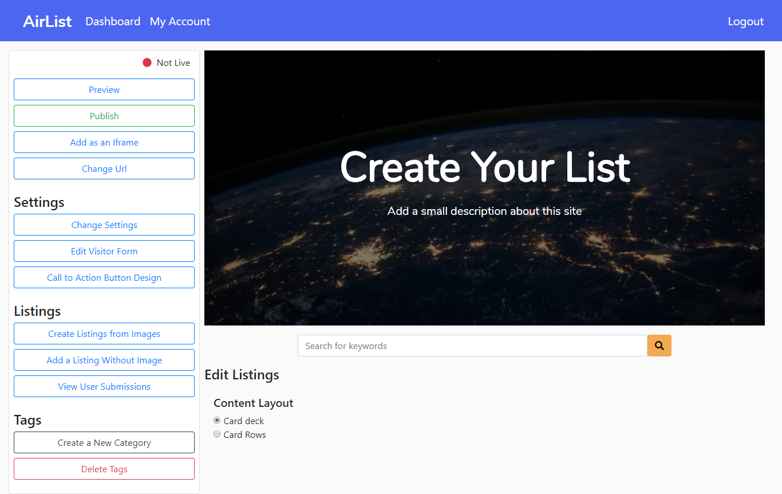Click Call to Action Button Design
782x494 pixels.
[104, 277]
